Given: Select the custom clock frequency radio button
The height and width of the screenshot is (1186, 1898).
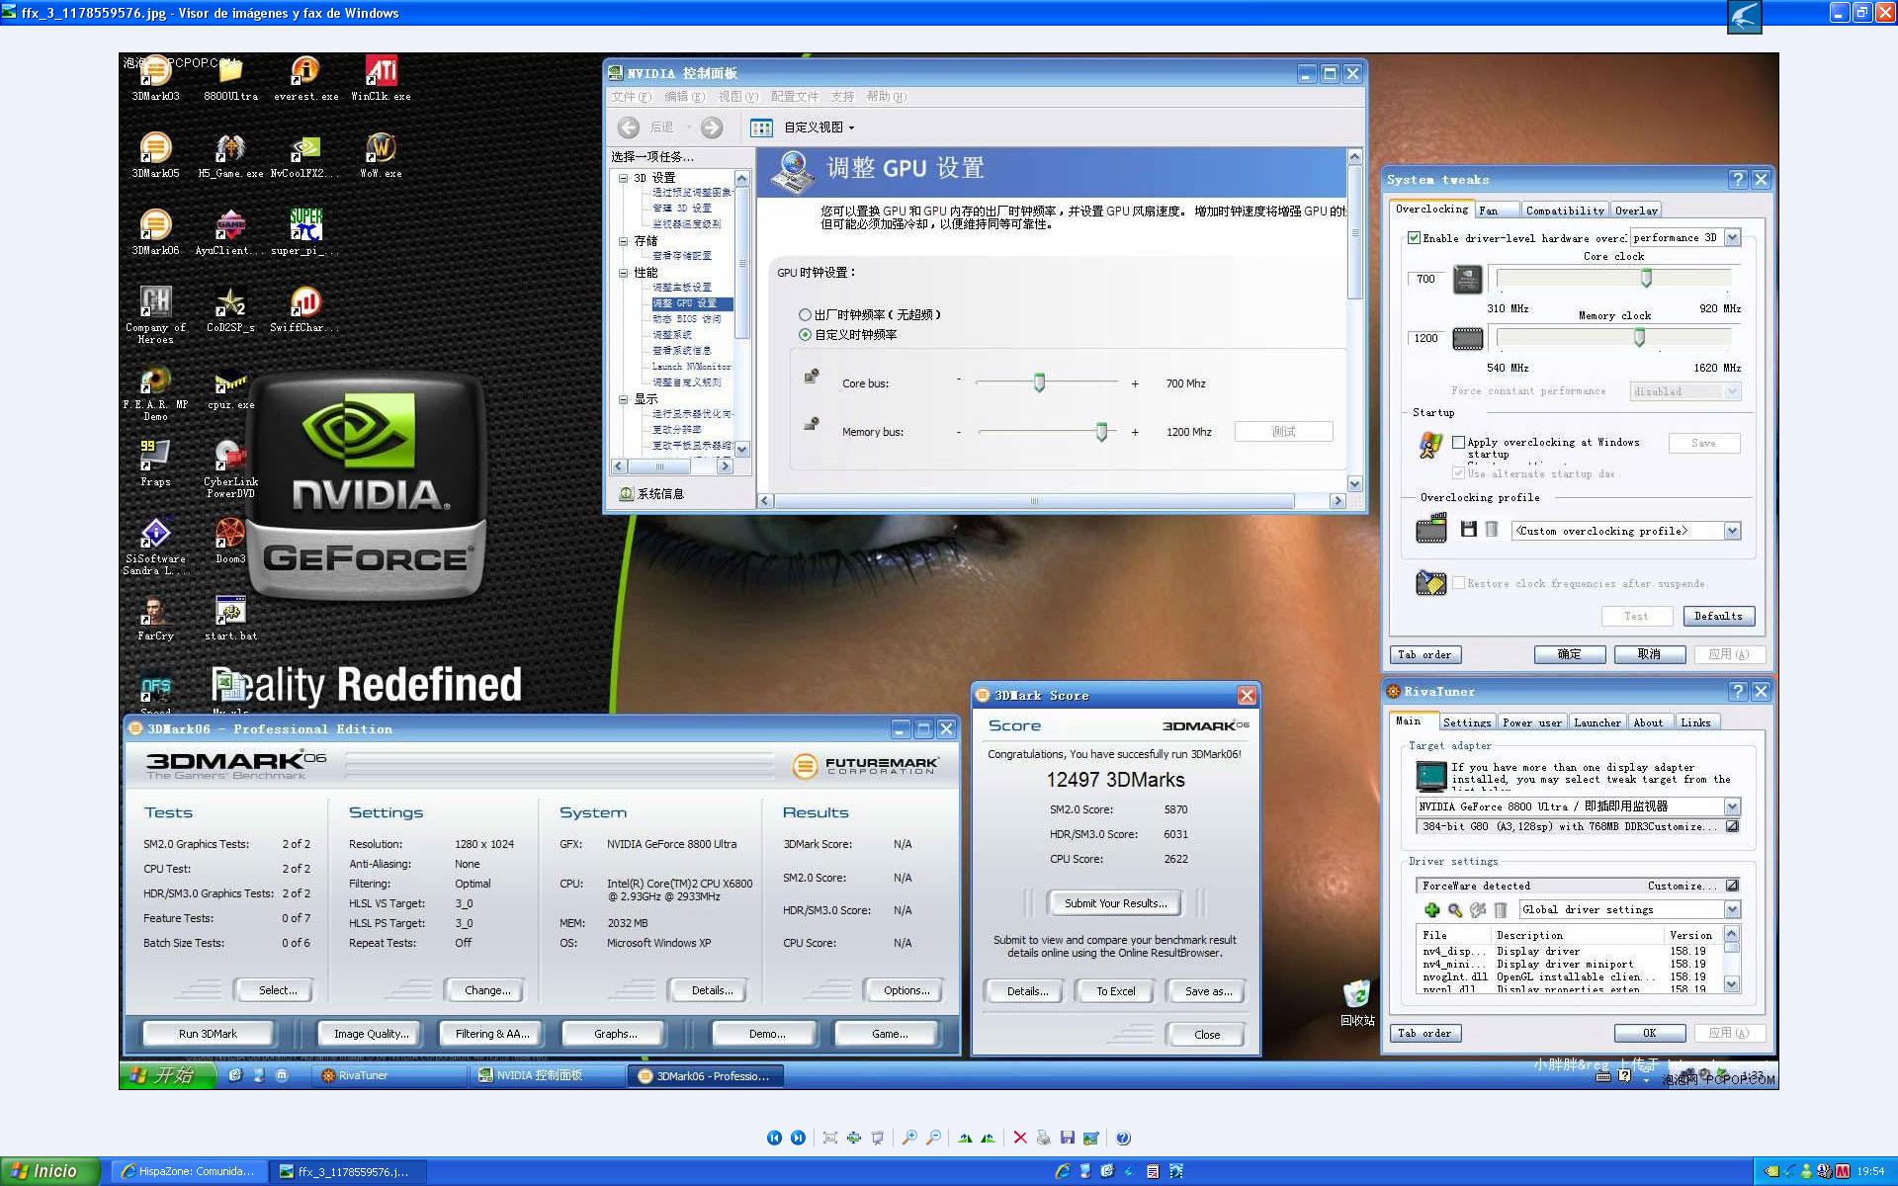Looking at the screenshot, I should click(805, 335).
